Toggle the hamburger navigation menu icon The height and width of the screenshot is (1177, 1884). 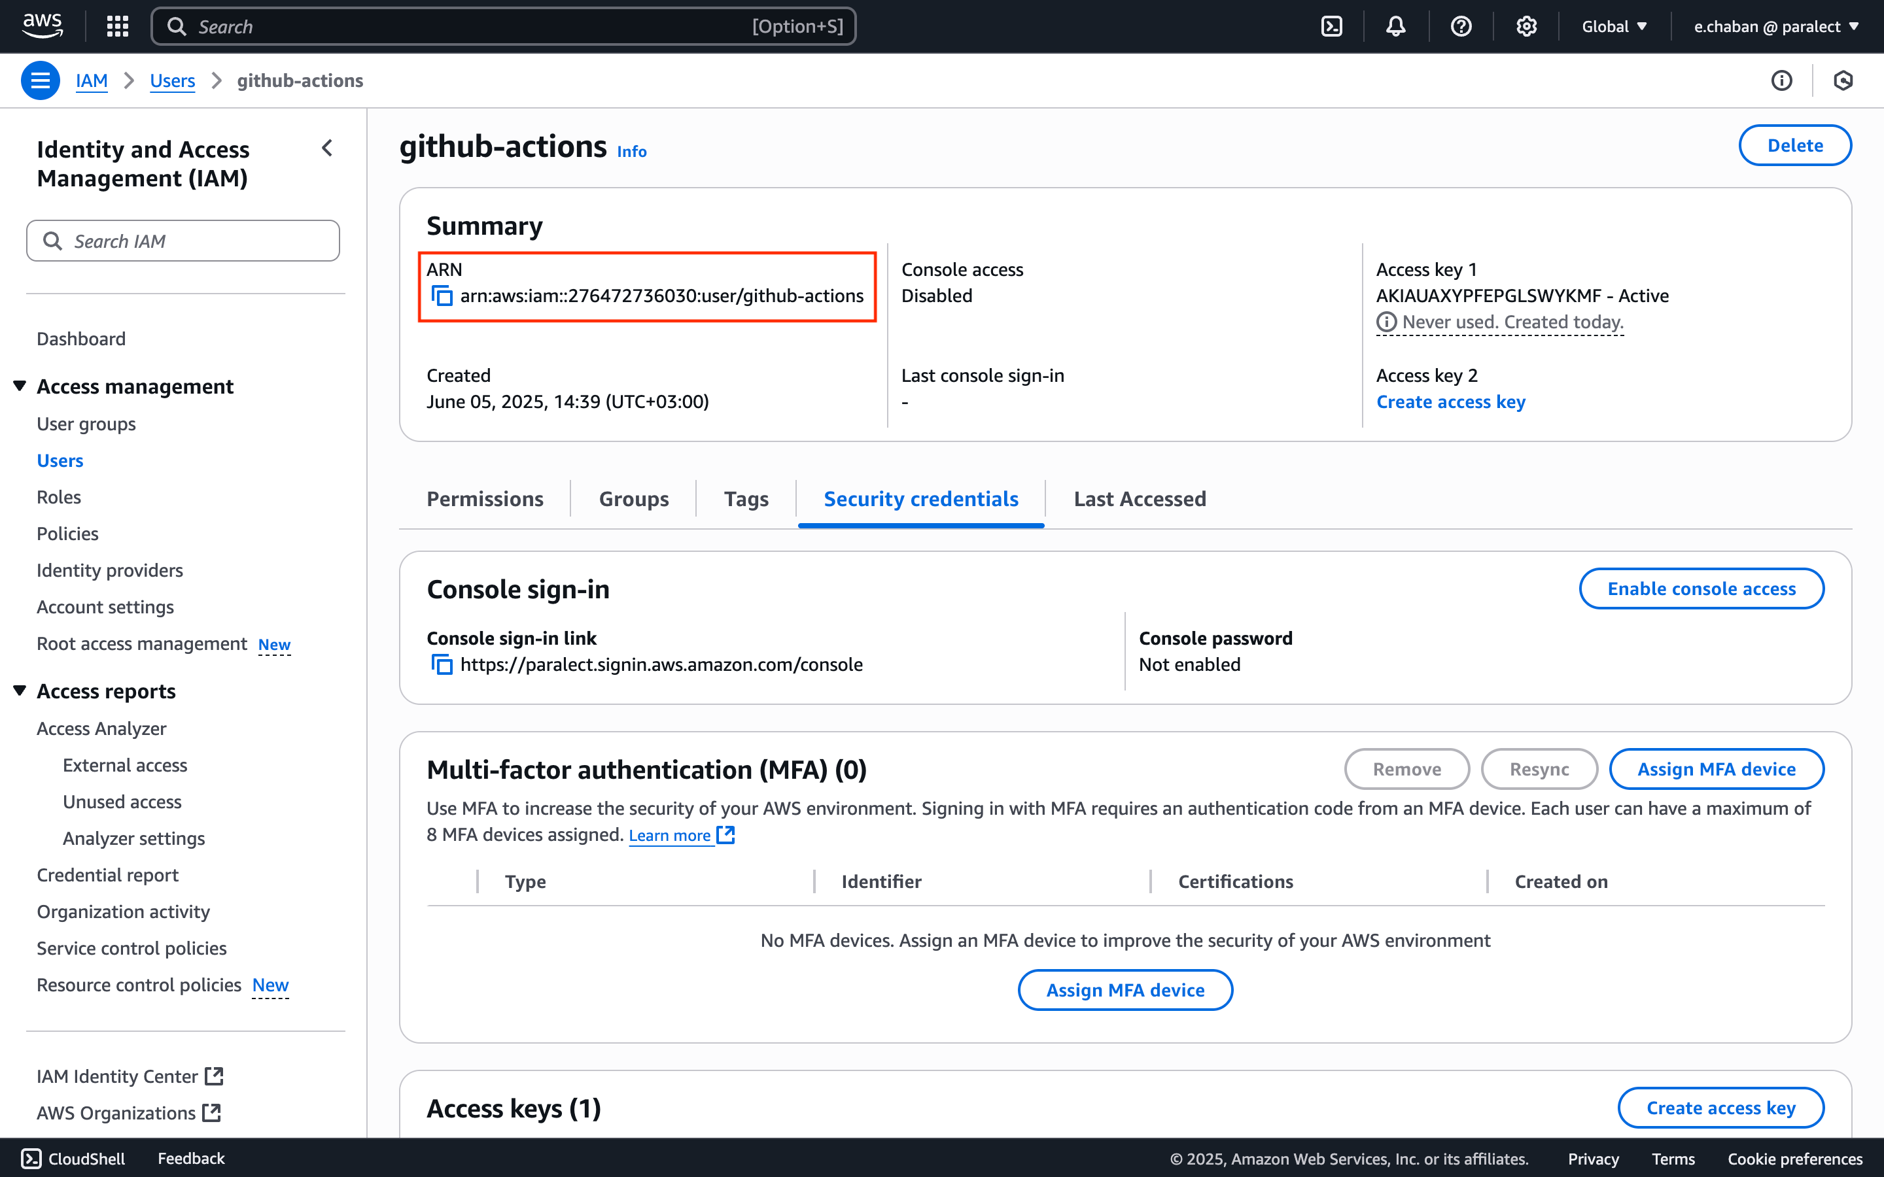click(41, 80)
